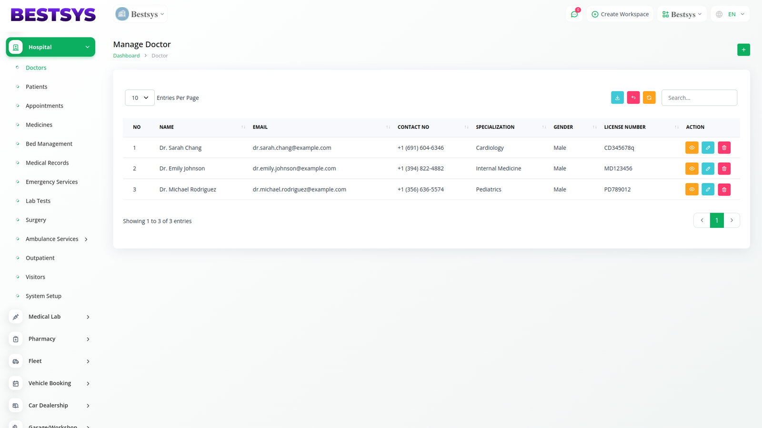Open the entries per page dropdown
Image resolution: width=762 pixels, height=428 pixels.
pyautogui.click(x=140, y=97)
